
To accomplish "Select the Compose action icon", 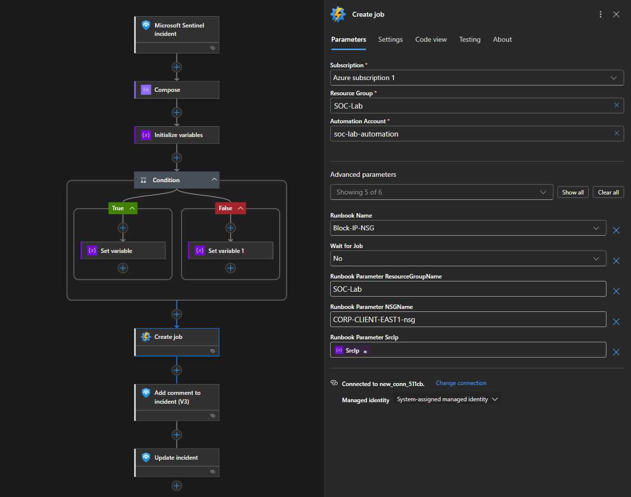I will pos(146,90).
